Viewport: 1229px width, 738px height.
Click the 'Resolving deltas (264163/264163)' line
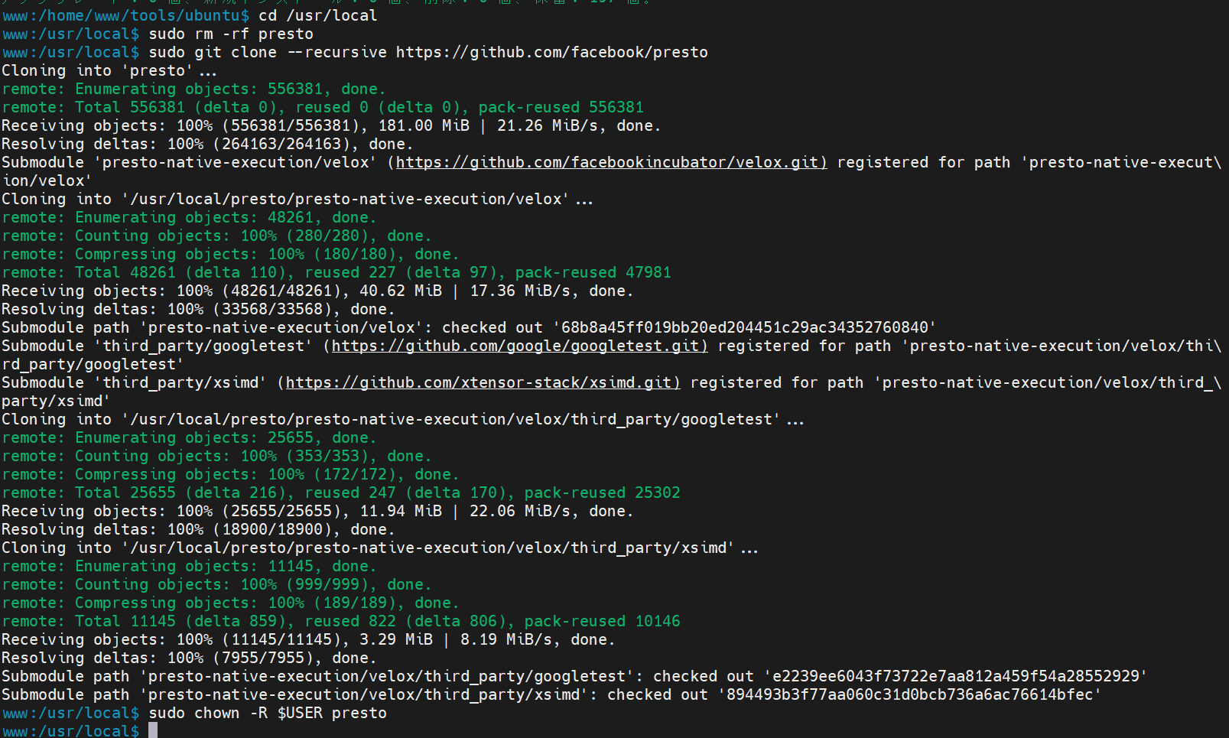[x=207, y=144]
